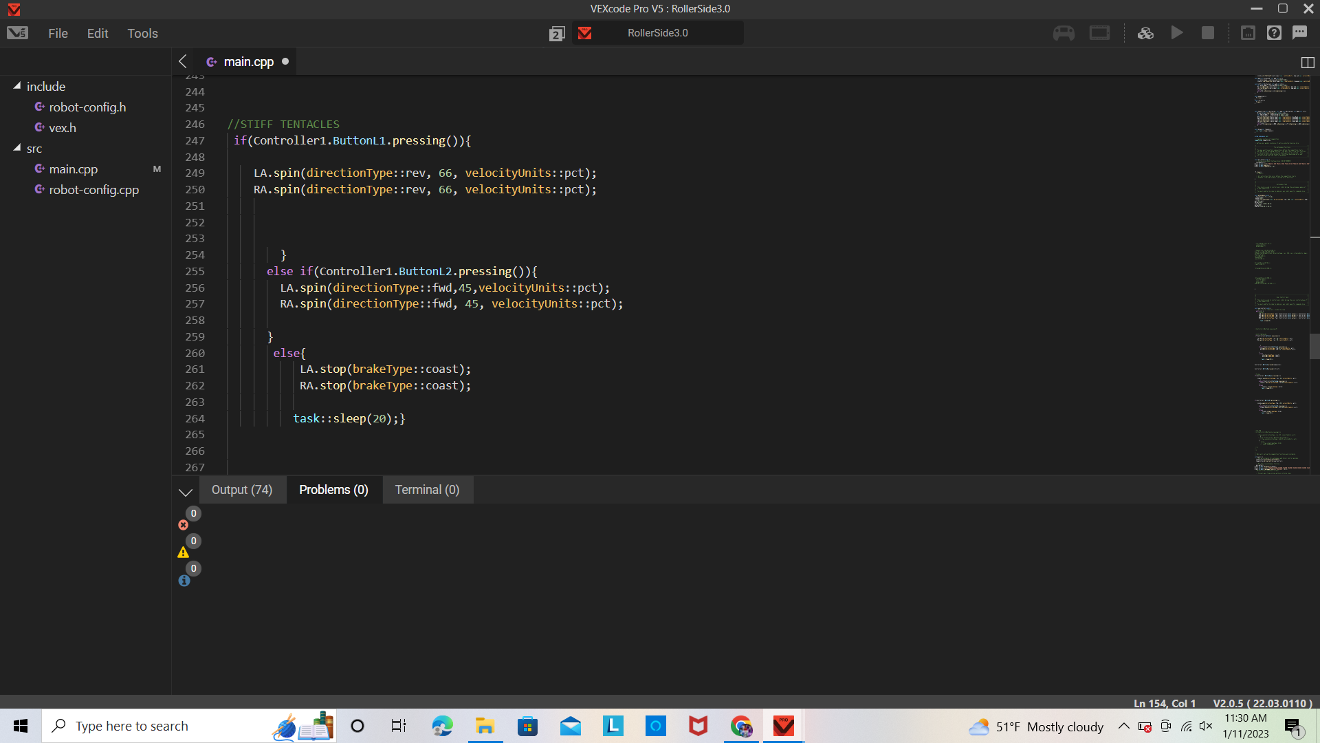Screen dimensions: 1320x743
Task: Click the program slot 2 selector
Action: (x=557, y=34)
